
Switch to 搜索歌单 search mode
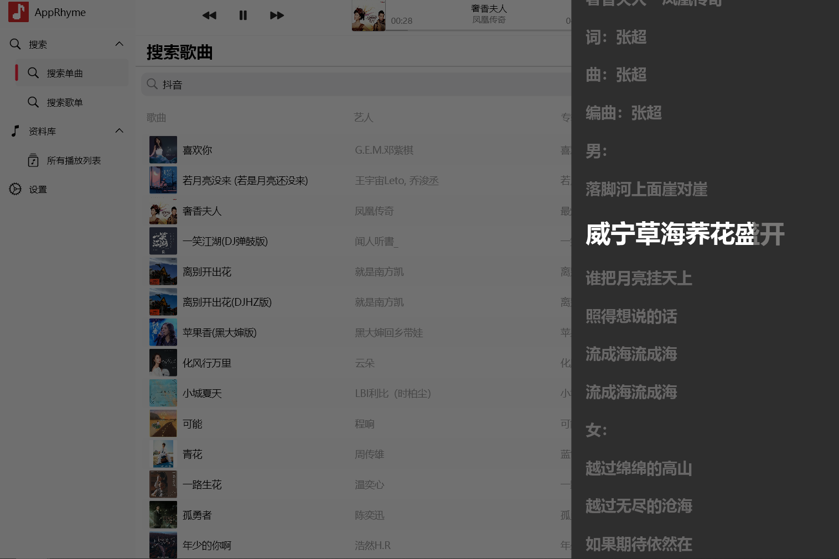click(x=65, y=102)
